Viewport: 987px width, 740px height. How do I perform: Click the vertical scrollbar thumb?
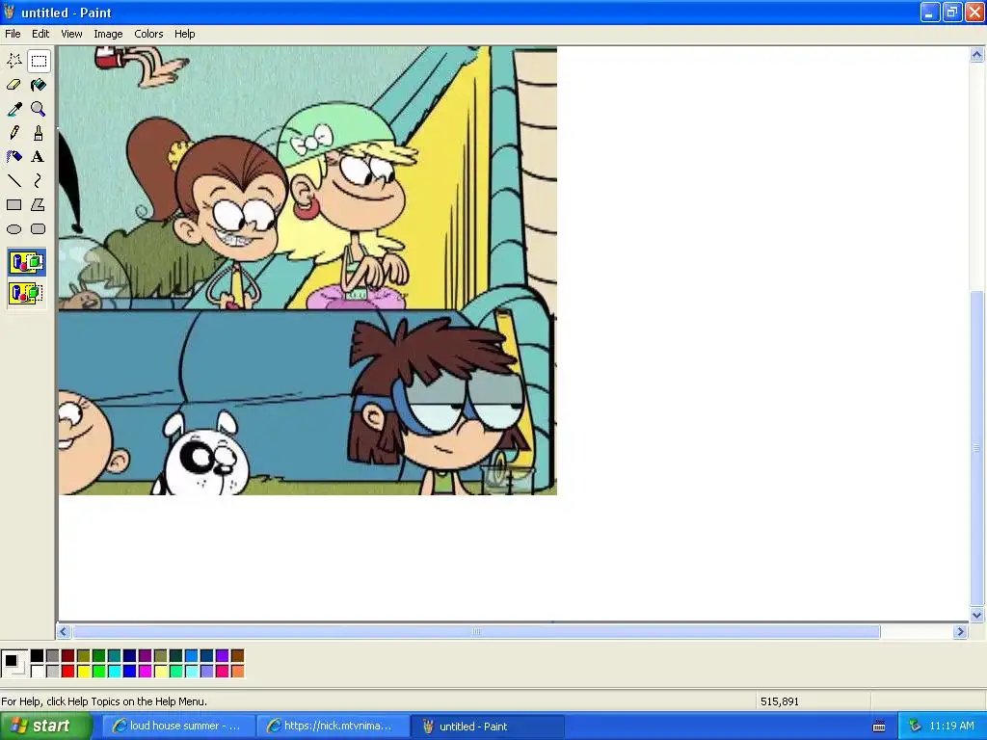point(976,448)
